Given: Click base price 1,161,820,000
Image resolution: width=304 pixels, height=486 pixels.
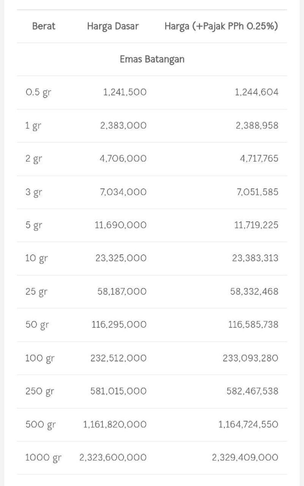Looking at the screenshot, I should (x=115, y=424).
